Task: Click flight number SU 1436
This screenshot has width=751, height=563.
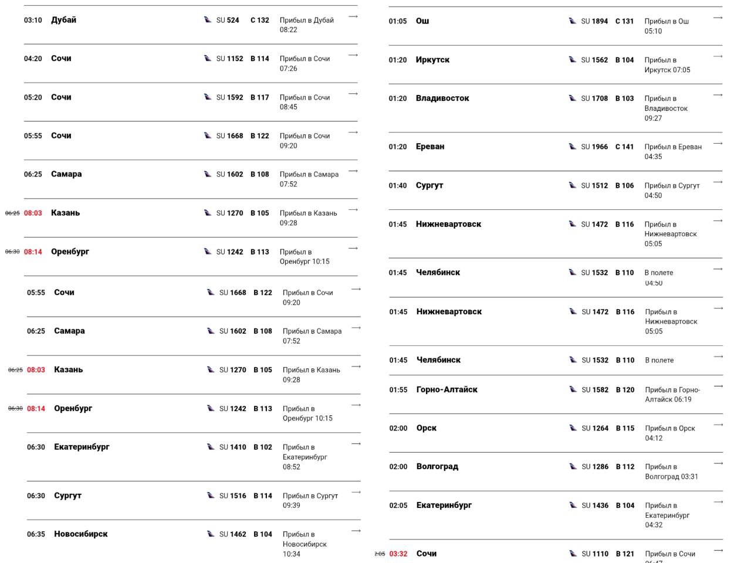Action: (x=595, y=506)
